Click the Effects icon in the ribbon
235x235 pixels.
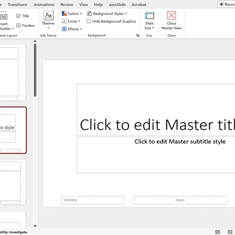pos(64,29)
